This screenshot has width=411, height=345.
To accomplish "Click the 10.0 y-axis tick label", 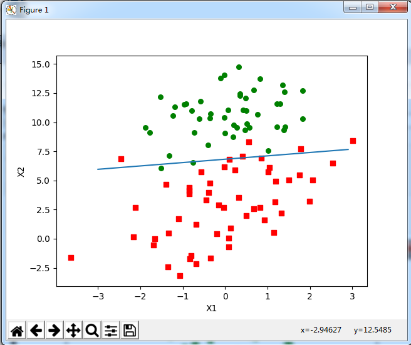I will tap(41, 122).
